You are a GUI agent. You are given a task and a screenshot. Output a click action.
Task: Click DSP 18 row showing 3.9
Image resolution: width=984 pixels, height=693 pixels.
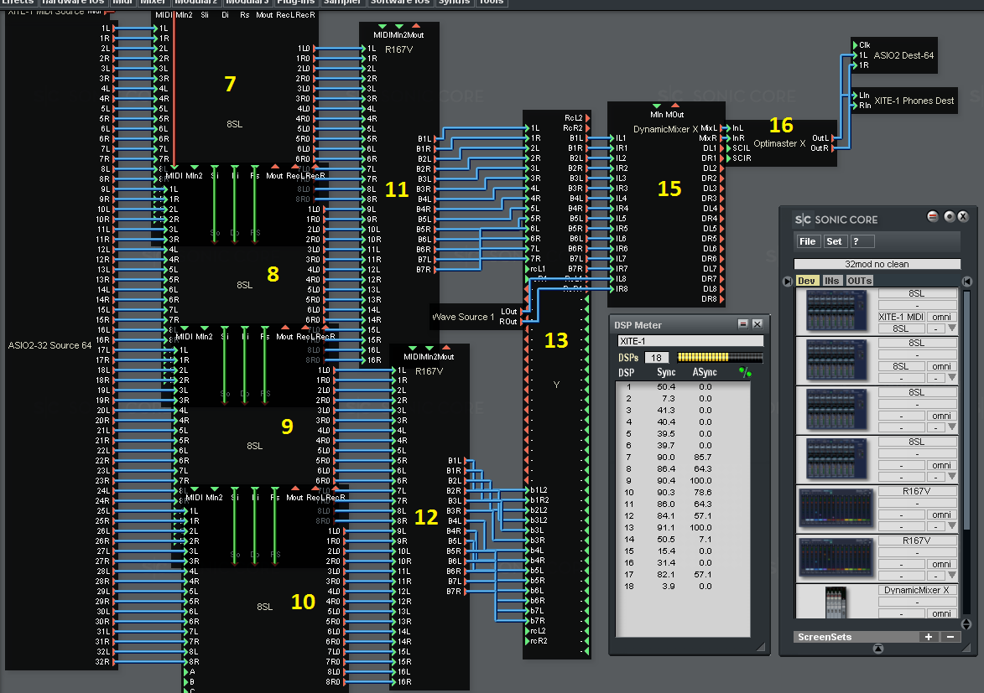pos(683,587)
